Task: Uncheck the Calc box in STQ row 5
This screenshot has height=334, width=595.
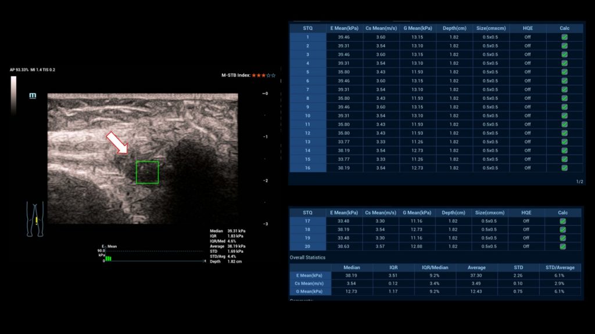Action: pos(564,72)
